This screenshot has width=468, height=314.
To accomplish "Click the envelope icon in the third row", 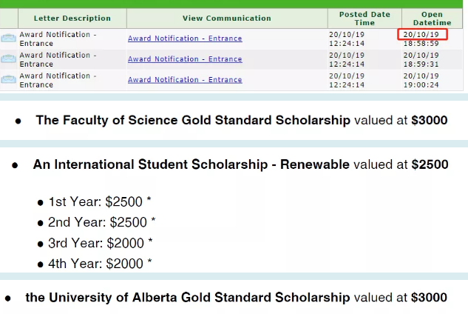I will point(8,80).
